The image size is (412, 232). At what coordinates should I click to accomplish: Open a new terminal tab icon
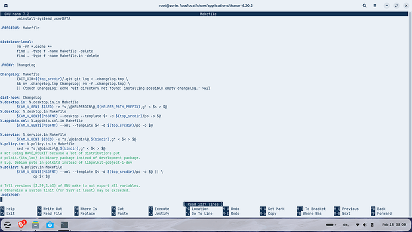[6, 5]
